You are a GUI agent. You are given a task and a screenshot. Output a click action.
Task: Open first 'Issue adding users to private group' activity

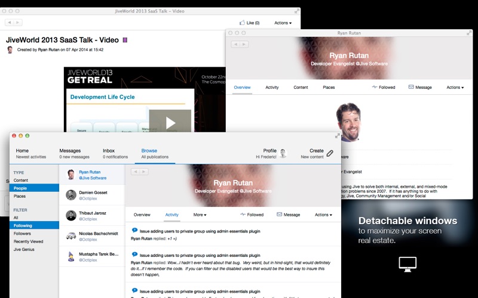[x=200, y=231]
